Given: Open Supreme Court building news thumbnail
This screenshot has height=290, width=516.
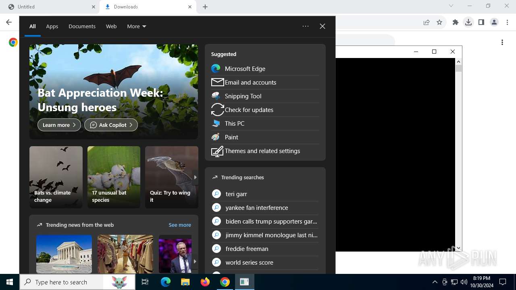Looking at the screenshot, I should [64, 254].
